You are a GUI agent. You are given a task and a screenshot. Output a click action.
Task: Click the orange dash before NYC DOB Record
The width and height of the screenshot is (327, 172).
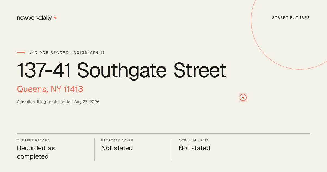(x=21, y=52)
